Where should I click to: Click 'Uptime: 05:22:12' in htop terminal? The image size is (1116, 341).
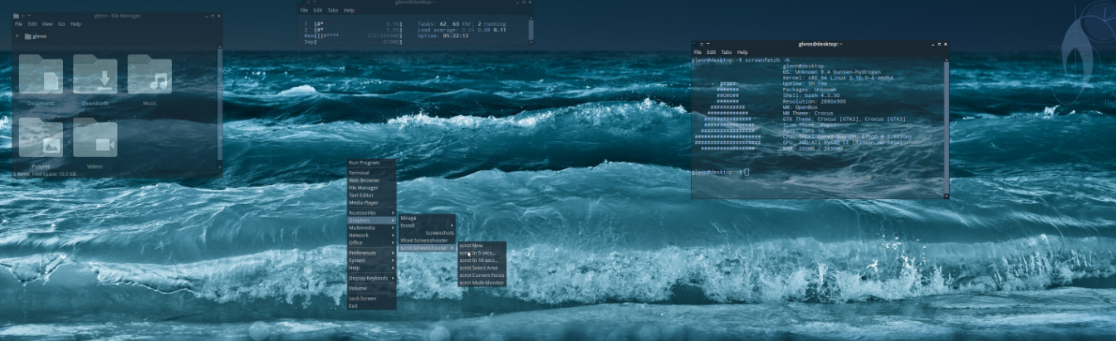point(443,36)
